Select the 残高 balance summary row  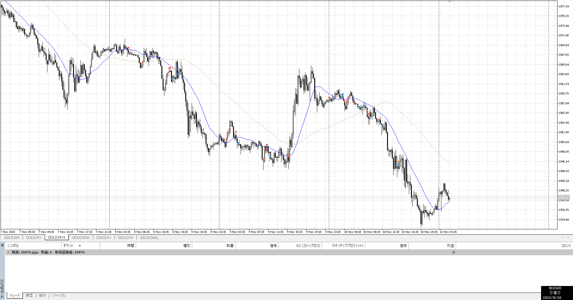click(x=48, y=252)
